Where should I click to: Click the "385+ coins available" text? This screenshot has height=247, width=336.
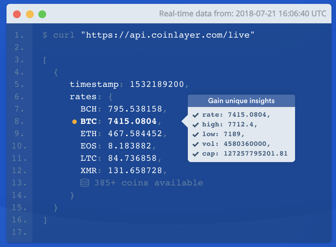click(149, 183)
